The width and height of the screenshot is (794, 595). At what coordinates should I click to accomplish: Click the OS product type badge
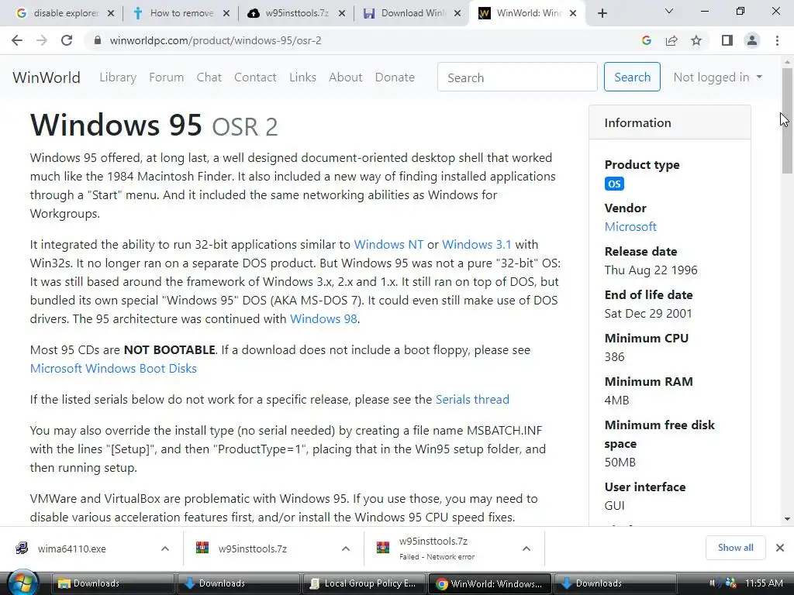click(614, 184)
